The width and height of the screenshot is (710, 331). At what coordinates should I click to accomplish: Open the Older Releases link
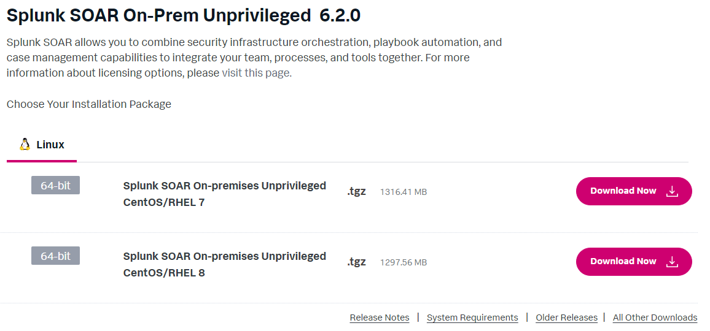566,318
